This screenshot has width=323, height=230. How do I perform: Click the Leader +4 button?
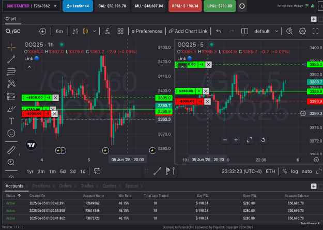click(x=78, y=6)
